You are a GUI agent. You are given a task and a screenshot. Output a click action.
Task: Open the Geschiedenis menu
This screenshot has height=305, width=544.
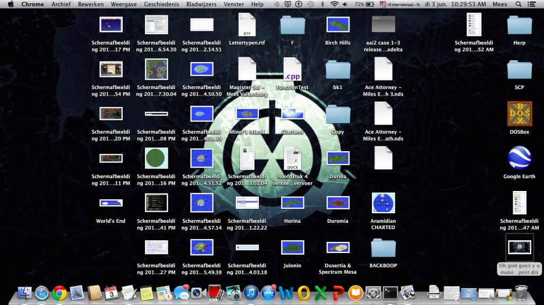click(x=161, y=4)
